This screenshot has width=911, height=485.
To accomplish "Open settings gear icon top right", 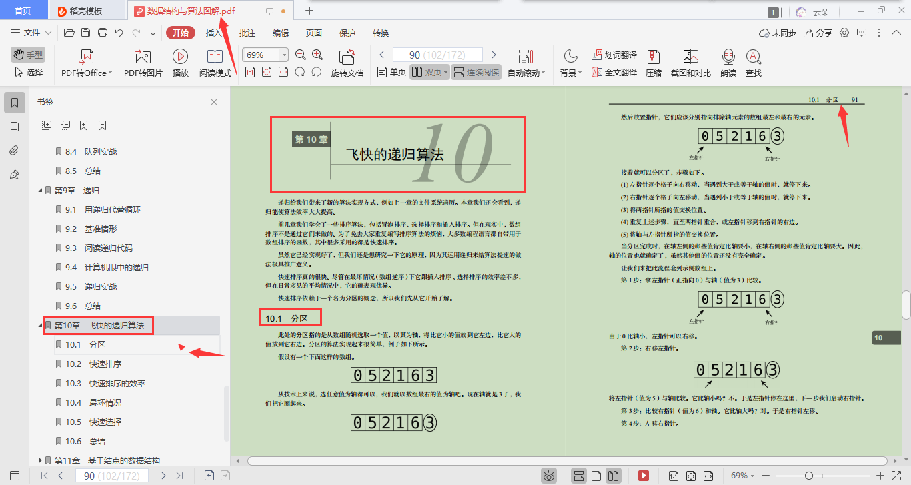I will point(844,33).
